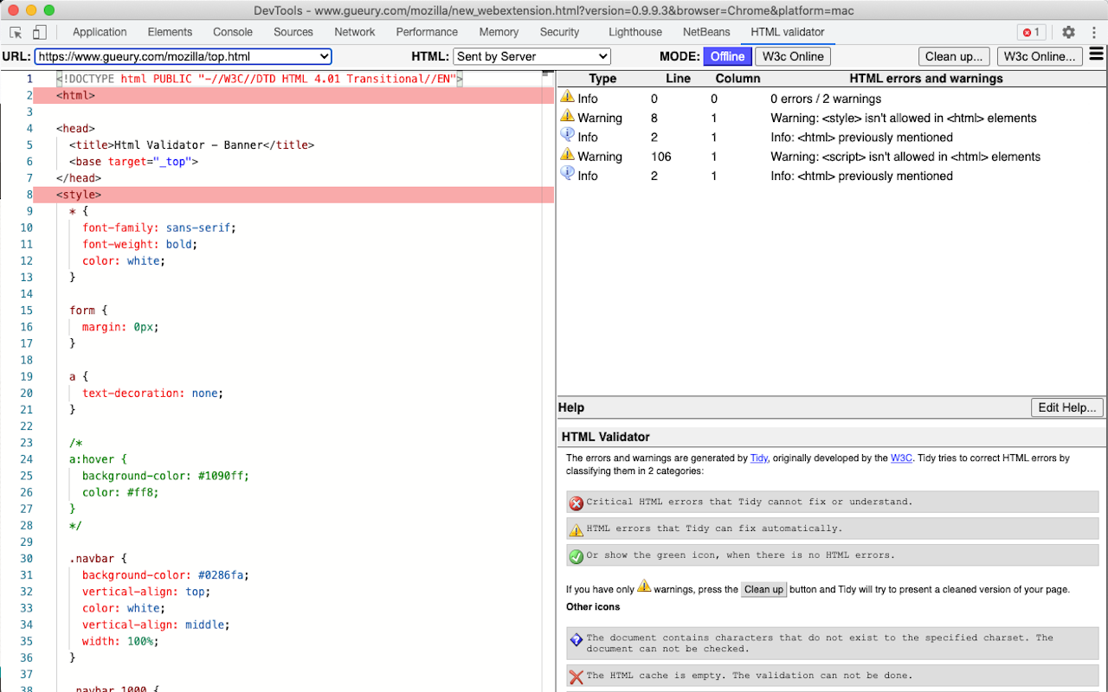This screenshot has height=692, width=1108.
Task: Click the green no-errors icon in Help legend
Action: (x=577, y=555)
